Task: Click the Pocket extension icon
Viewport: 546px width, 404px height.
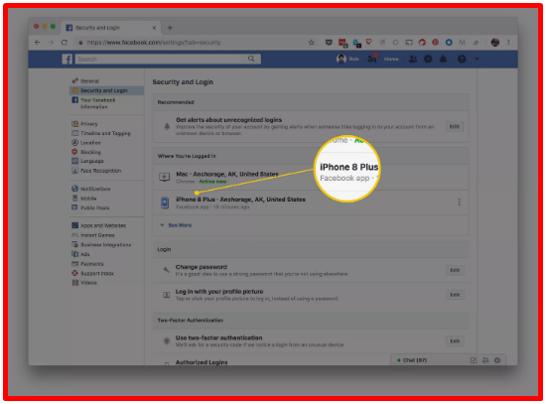Action: tap(329, 43)
